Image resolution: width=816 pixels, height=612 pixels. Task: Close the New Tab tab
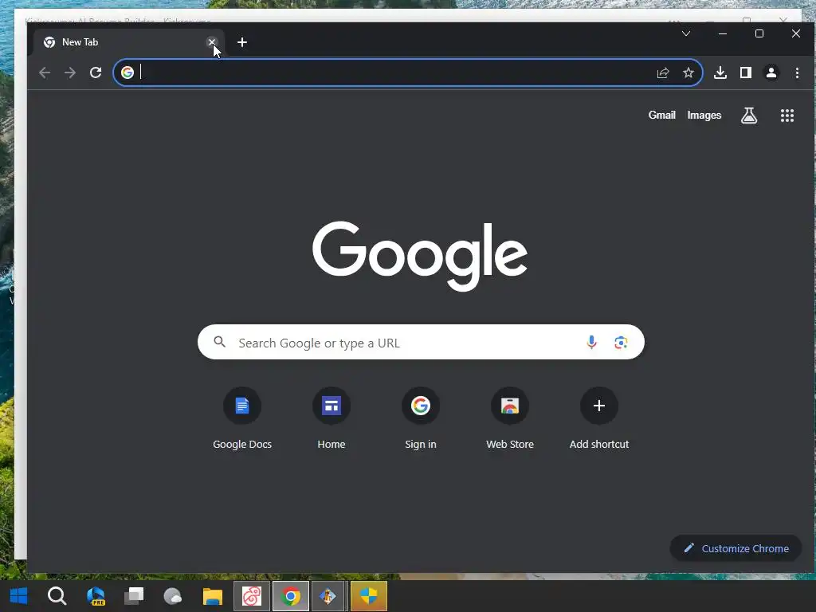pos(211,42)
